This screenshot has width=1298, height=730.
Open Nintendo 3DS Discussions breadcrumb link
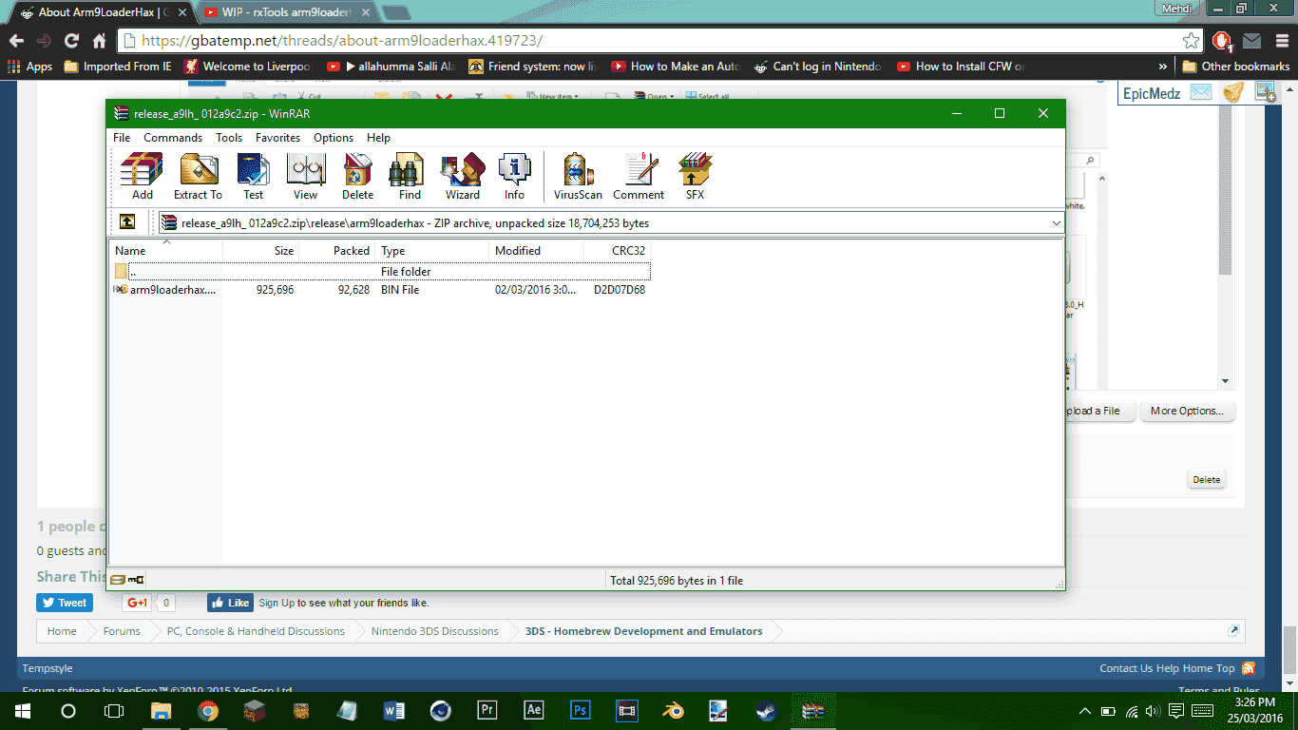[434, 631]
